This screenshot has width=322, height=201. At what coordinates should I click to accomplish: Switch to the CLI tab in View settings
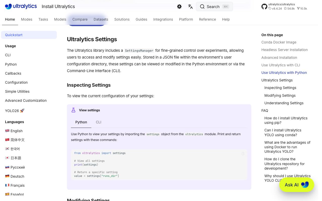pyautogui.click(x=98, y=122)
